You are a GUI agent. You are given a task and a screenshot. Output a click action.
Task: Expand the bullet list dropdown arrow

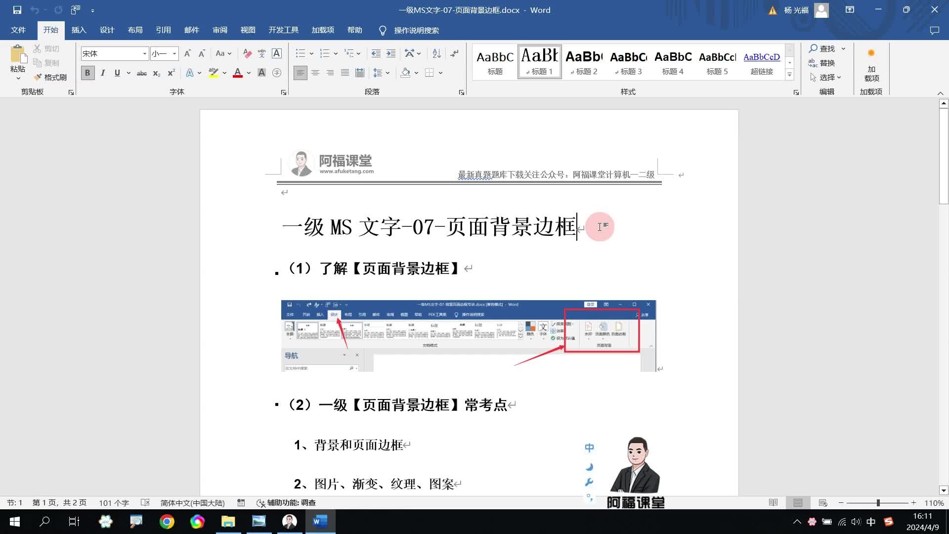[x=311, y=53]
